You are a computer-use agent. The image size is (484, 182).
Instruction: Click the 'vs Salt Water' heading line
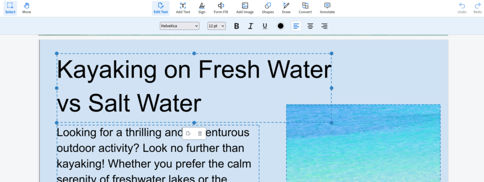(x=130, y=104)
